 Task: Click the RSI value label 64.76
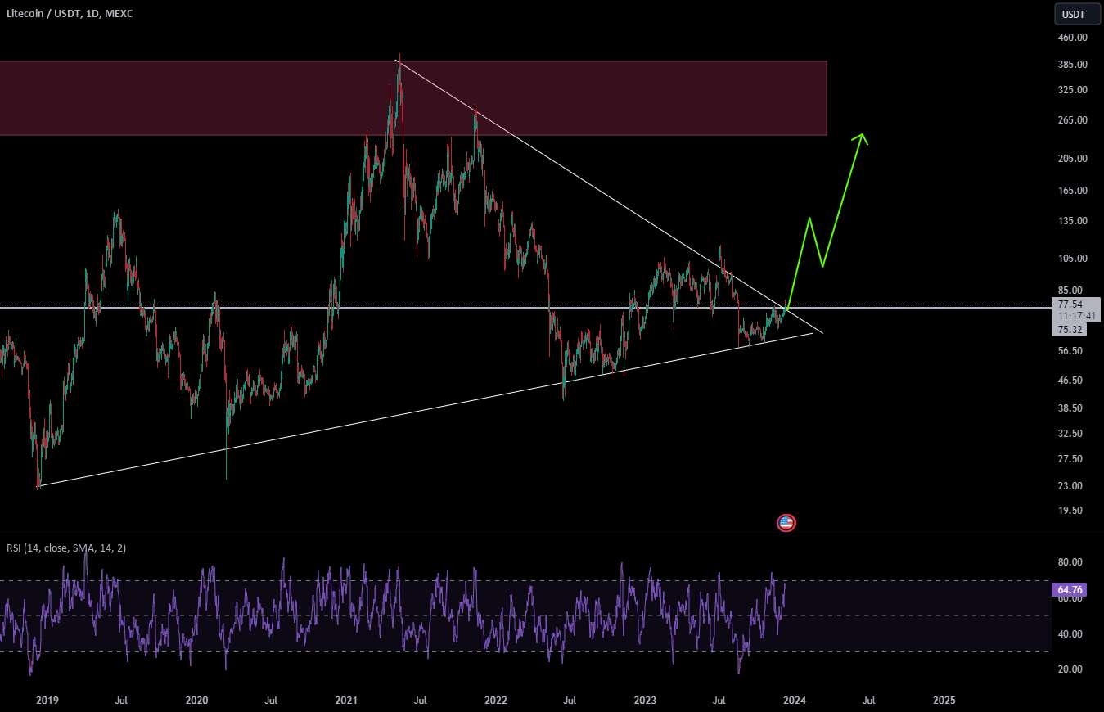[1070, 589]
